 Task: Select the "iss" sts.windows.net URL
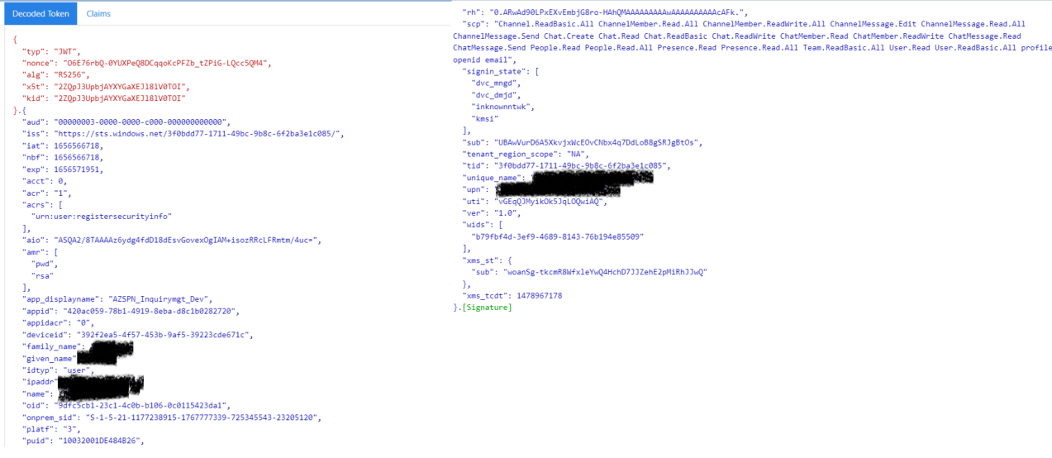tap(198, 133)
